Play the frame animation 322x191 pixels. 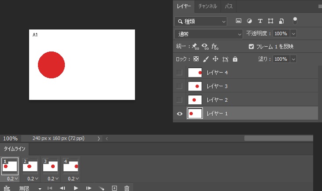(x=76, y=188)
